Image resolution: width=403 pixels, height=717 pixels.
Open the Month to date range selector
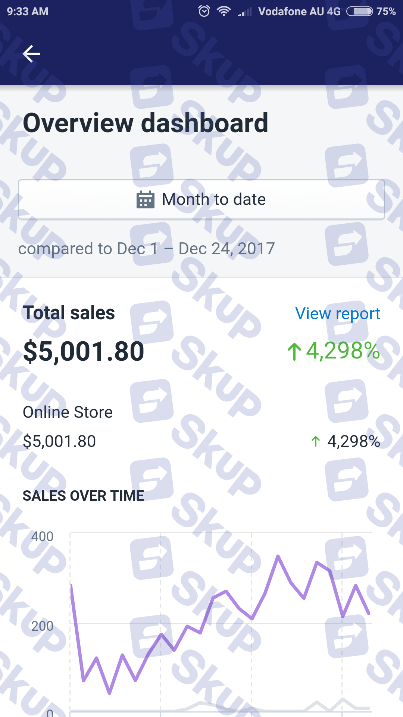point(201,199)
